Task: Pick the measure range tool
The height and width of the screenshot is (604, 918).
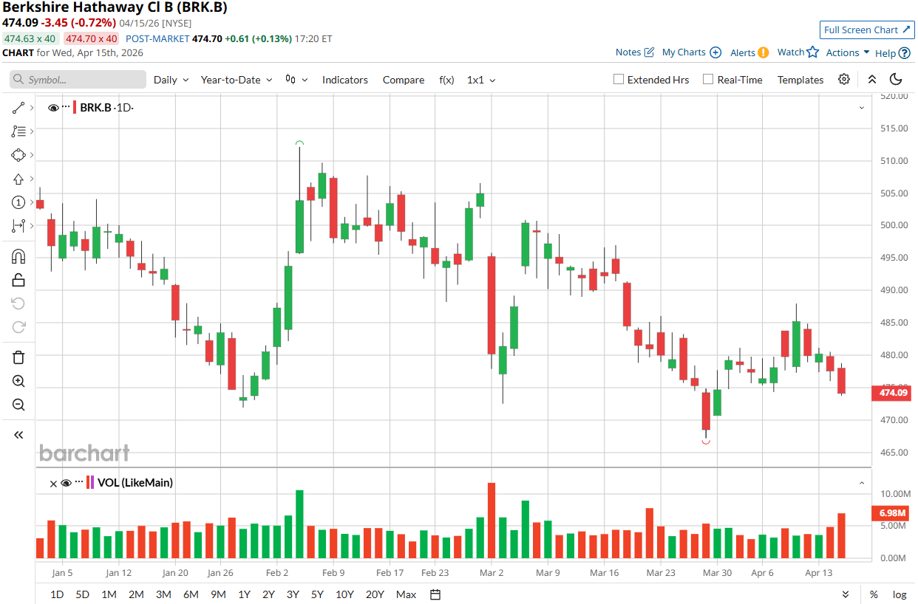Action: [x=18, y=226]
